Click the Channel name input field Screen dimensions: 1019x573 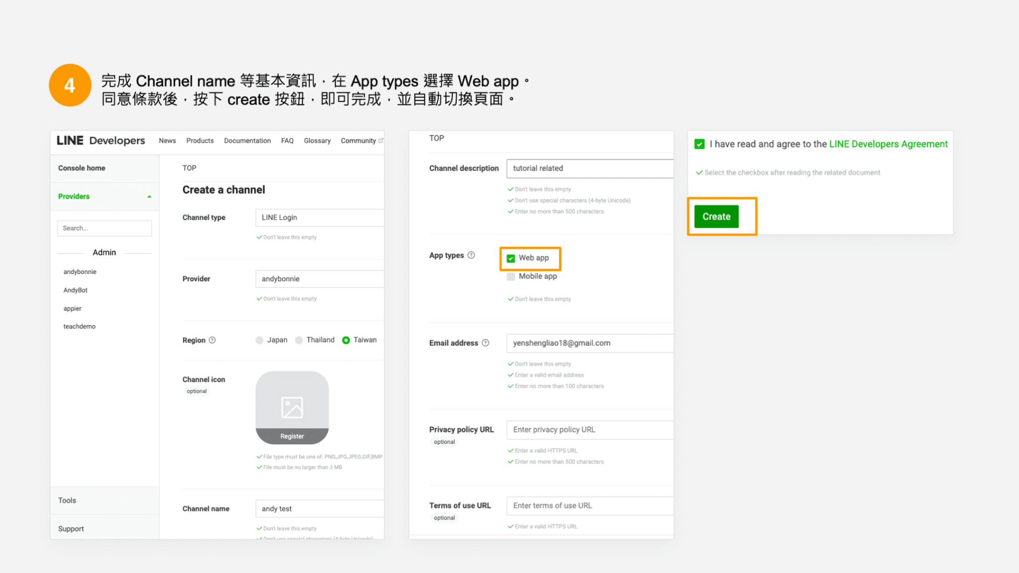[319, 508]
